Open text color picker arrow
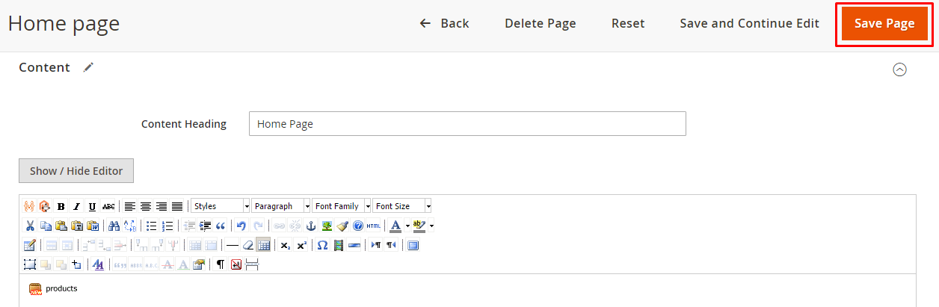Viewport: 939px width, 307px height. tap(407, 226)
